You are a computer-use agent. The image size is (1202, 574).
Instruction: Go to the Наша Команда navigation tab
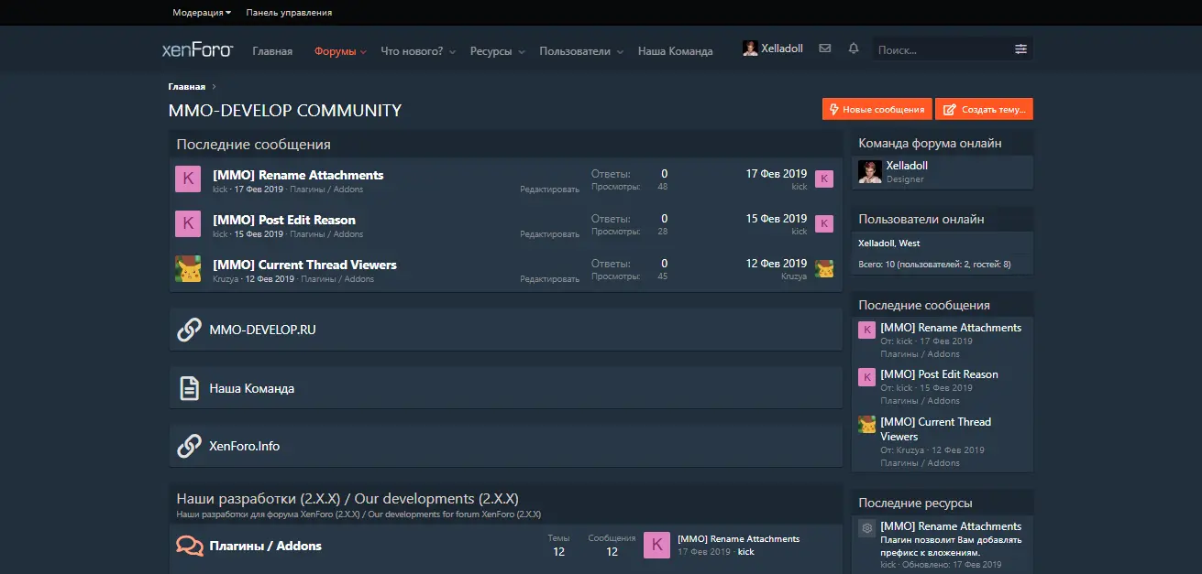coord(675,51)
